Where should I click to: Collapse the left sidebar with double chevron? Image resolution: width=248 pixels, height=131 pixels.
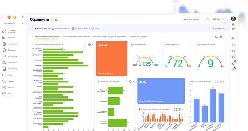(23, 17)
